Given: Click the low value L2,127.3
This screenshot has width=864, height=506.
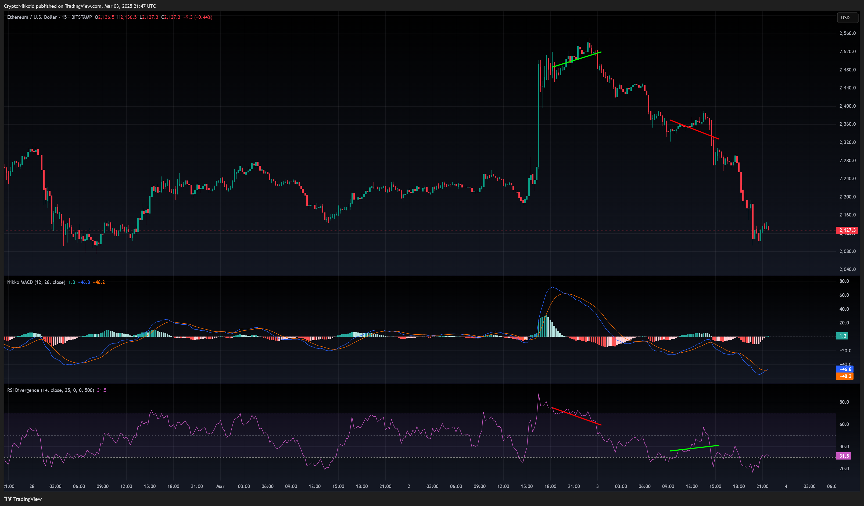Looking at the screenshot, I should [x=149, y=17].
